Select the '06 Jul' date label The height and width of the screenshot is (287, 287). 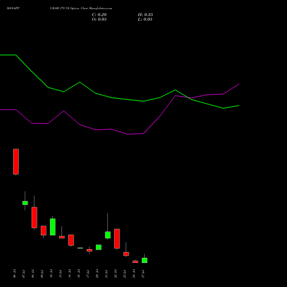(x=14, y=273)
